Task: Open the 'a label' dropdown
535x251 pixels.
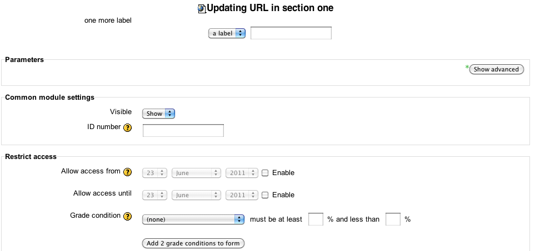Action: pyautogui.click(x=227, y=33)
